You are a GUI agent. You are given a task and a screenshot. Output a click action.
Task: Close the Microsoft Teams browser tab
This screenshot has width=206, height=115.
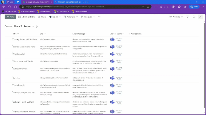83,2
